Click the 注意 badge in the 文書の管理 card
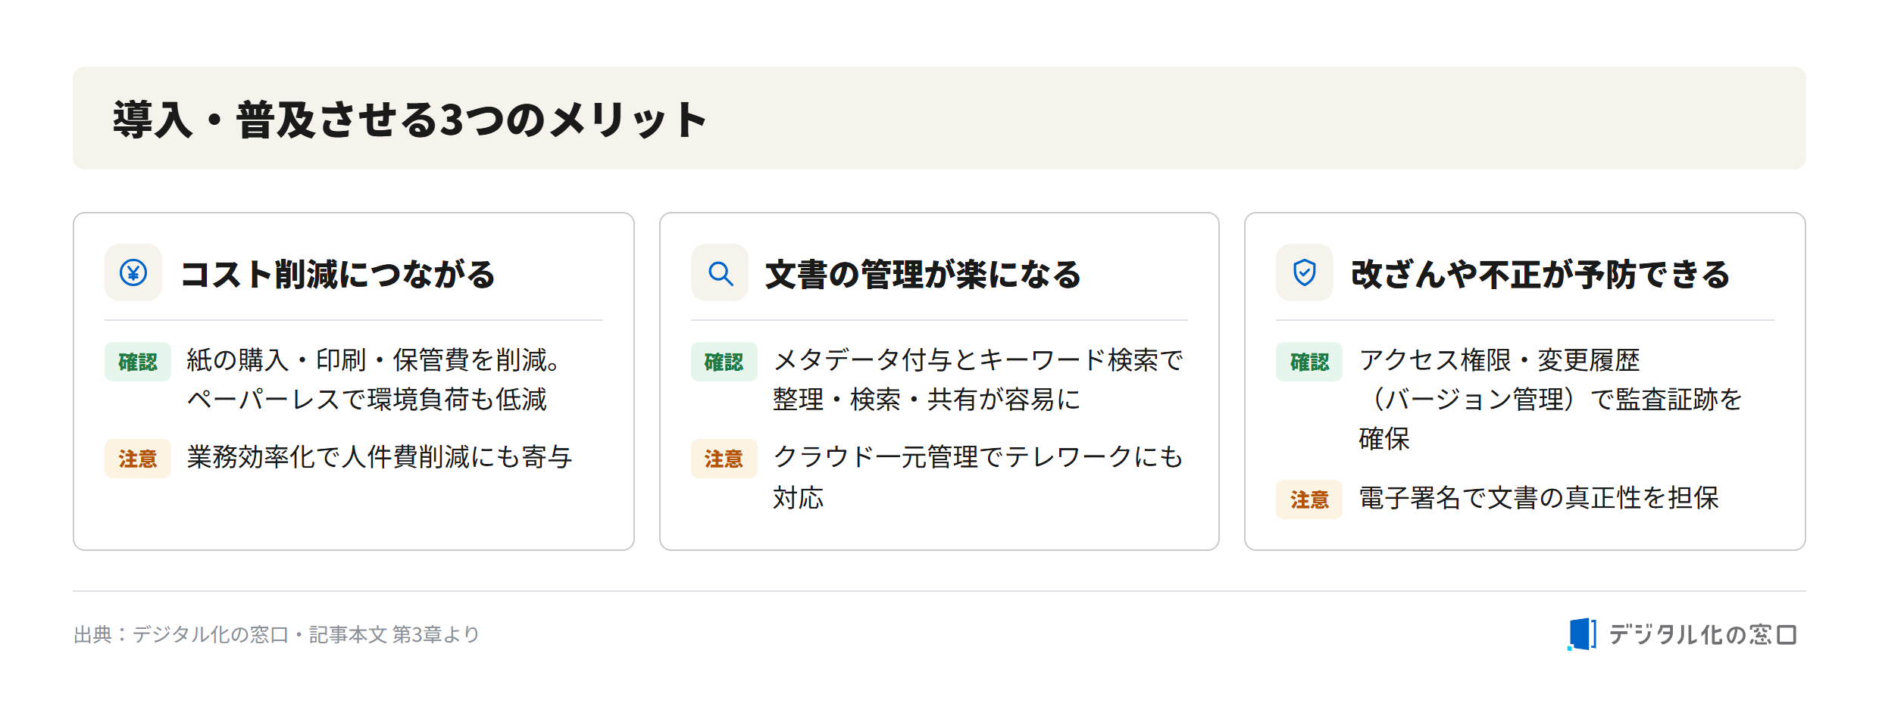The width and height of the screenshot is (1879, 722). point(724,459)
